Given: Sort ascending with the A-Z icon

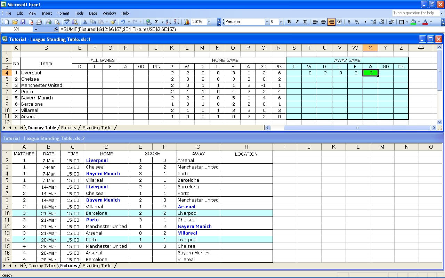Looking at the screenshot, I should [168, 22].
